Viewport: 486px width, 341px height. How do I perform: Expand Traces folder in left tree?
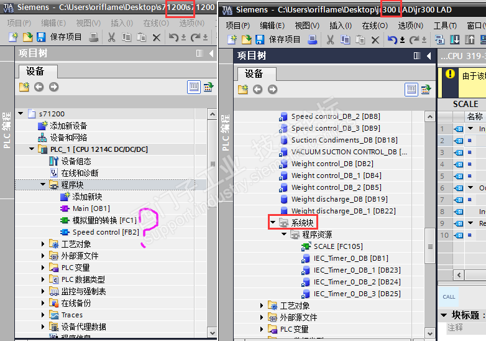coord(43,315)
